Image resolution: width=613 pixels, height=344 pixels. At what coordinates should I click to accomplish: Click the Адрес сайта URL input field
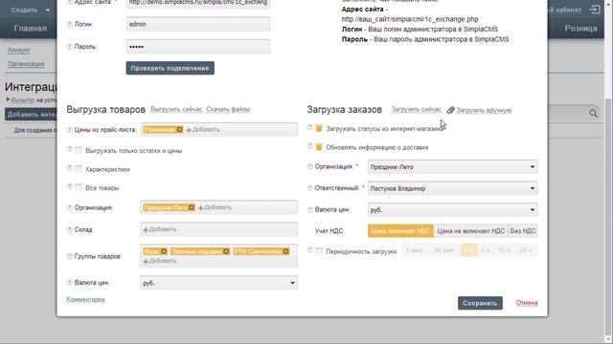pos(198,3)
